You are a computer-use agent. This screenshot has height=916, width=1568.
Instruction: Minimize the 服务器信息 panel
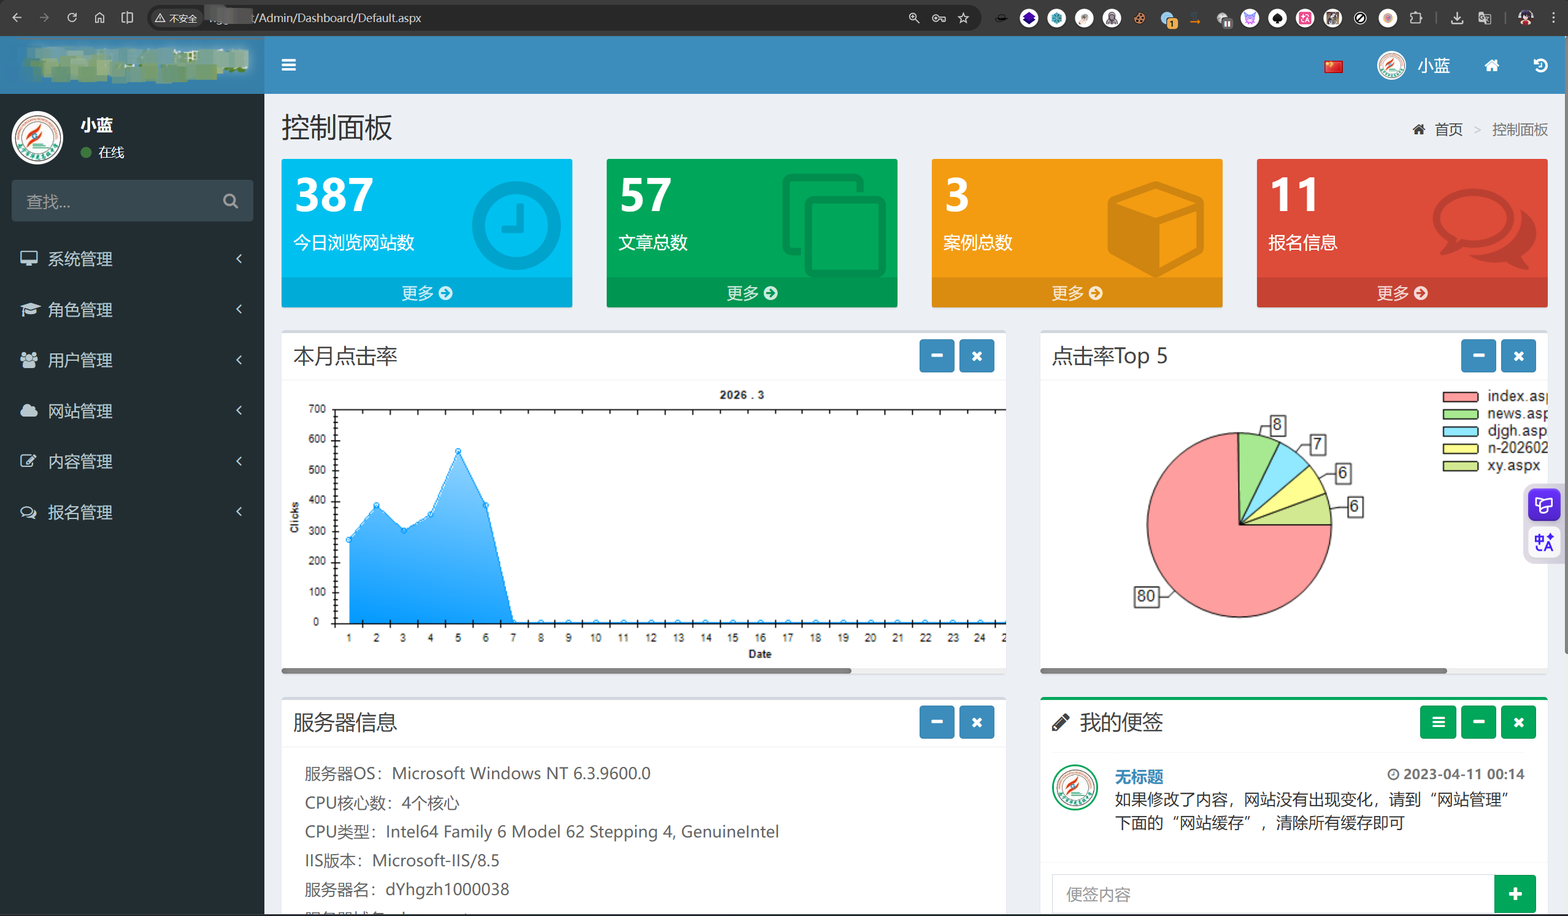pyautogui.click(x=936, y=722)
